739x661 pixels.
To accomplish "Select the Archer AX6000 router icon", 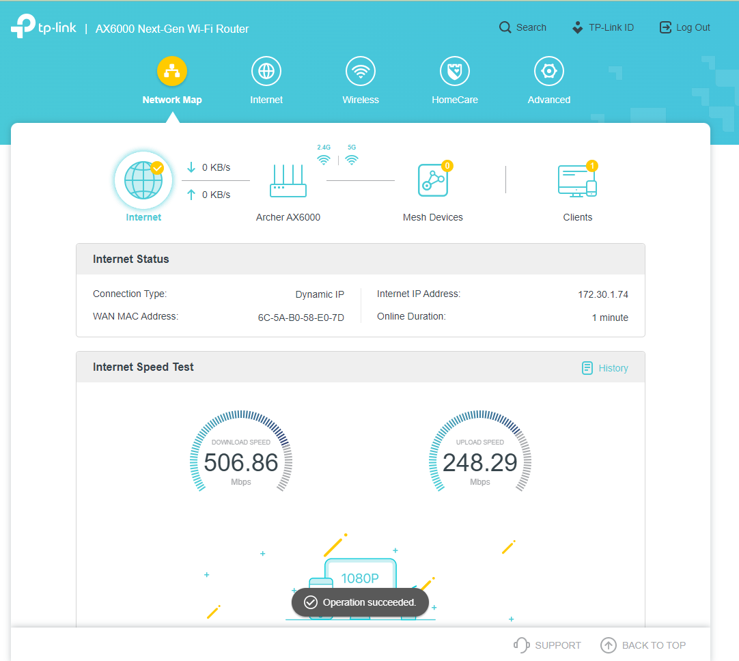I will pos(288,180).
